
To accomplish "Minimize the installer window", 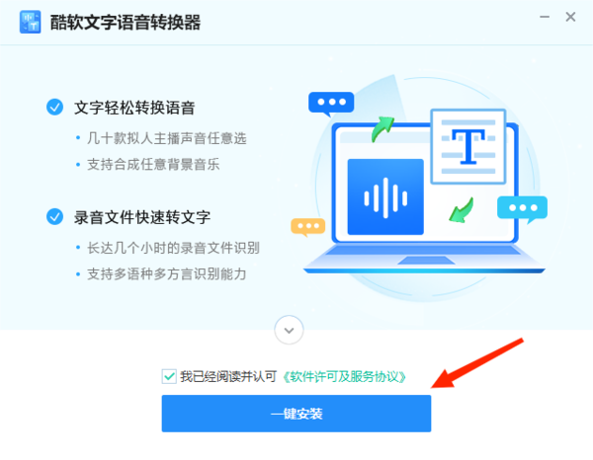I will tap(545, 17).
